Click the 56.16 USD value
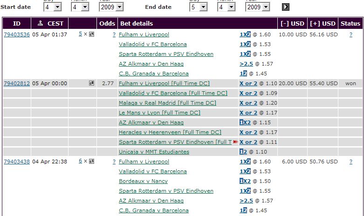Image resolution: width=364 pixels, height=216 pixels. 323,34
